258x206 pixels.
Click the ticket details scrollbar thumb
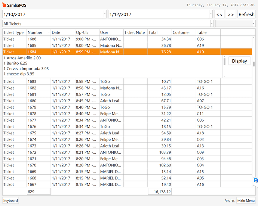[224, 62]
